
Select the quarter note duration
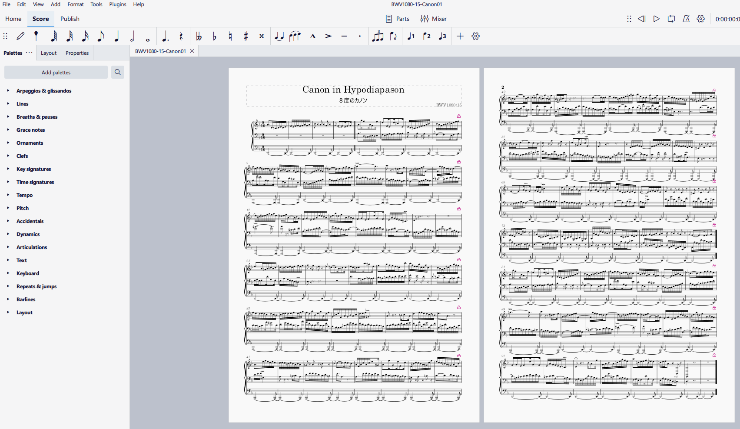coord(116,36)
